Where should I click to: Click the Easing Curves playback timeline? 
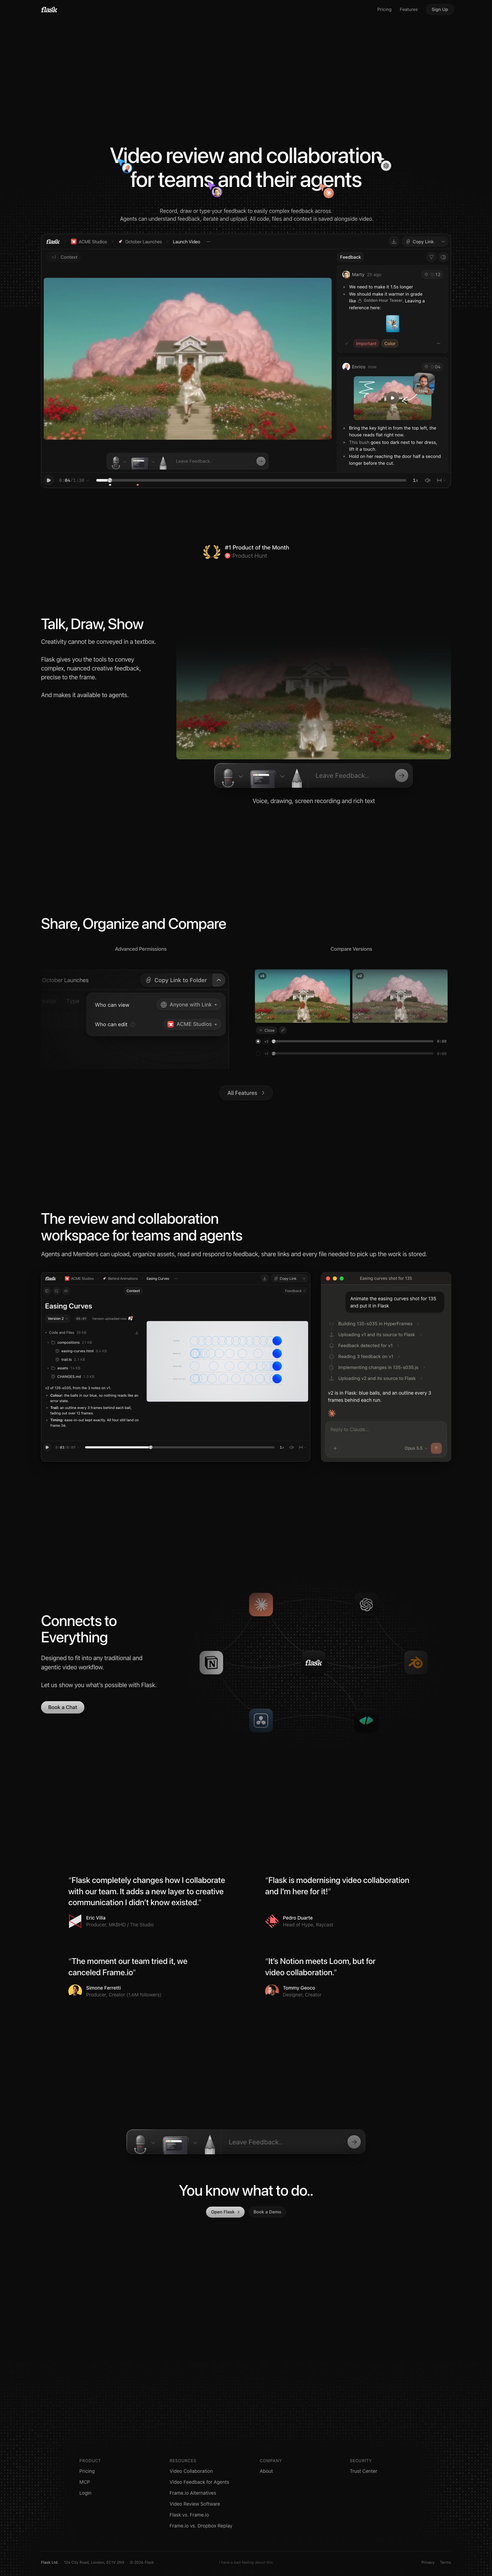[180, 1447]
